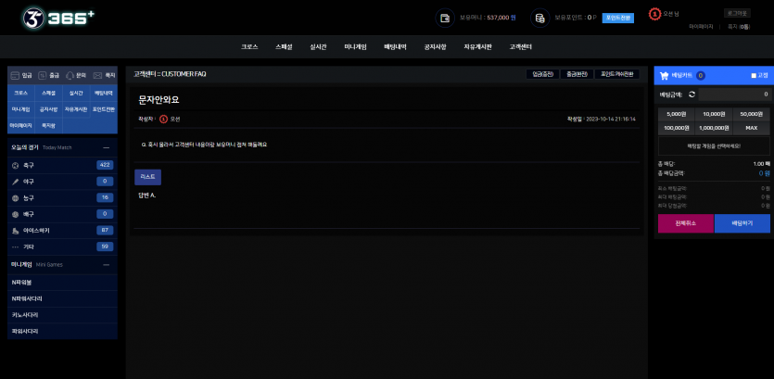The width and height of the screenshot is (774, 379).
Task: Click the red author badge in post
Action: pyautogui.click(x=163, y=119)
